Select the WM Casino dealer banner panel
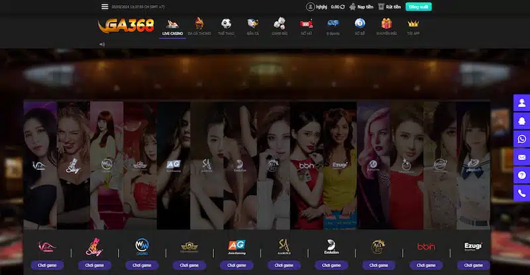The height and width of the screenshot is (275, 530). pyautogui.click(x=107, y=165)
